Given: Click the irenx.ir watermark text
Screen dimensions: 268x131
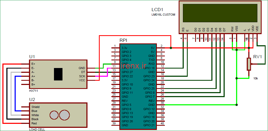Looking at the screenshot, I should (x=137, y=65).
